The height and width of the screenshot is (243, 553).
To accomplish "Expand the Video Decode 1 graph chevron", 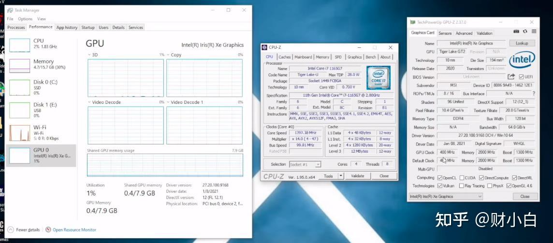I will pyautogui.click(x=168, y=102).
